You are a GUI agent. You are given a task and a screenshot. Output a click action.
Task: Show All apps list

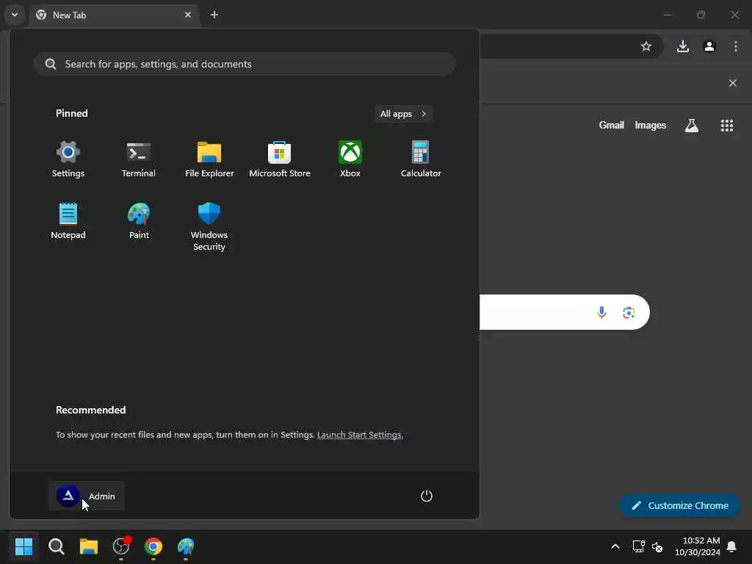pyautogui.click(x=403, y=114)
